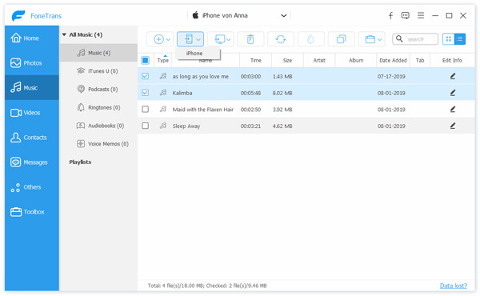
Task: Click the feedback chat icon
Action: pos(406,15)
